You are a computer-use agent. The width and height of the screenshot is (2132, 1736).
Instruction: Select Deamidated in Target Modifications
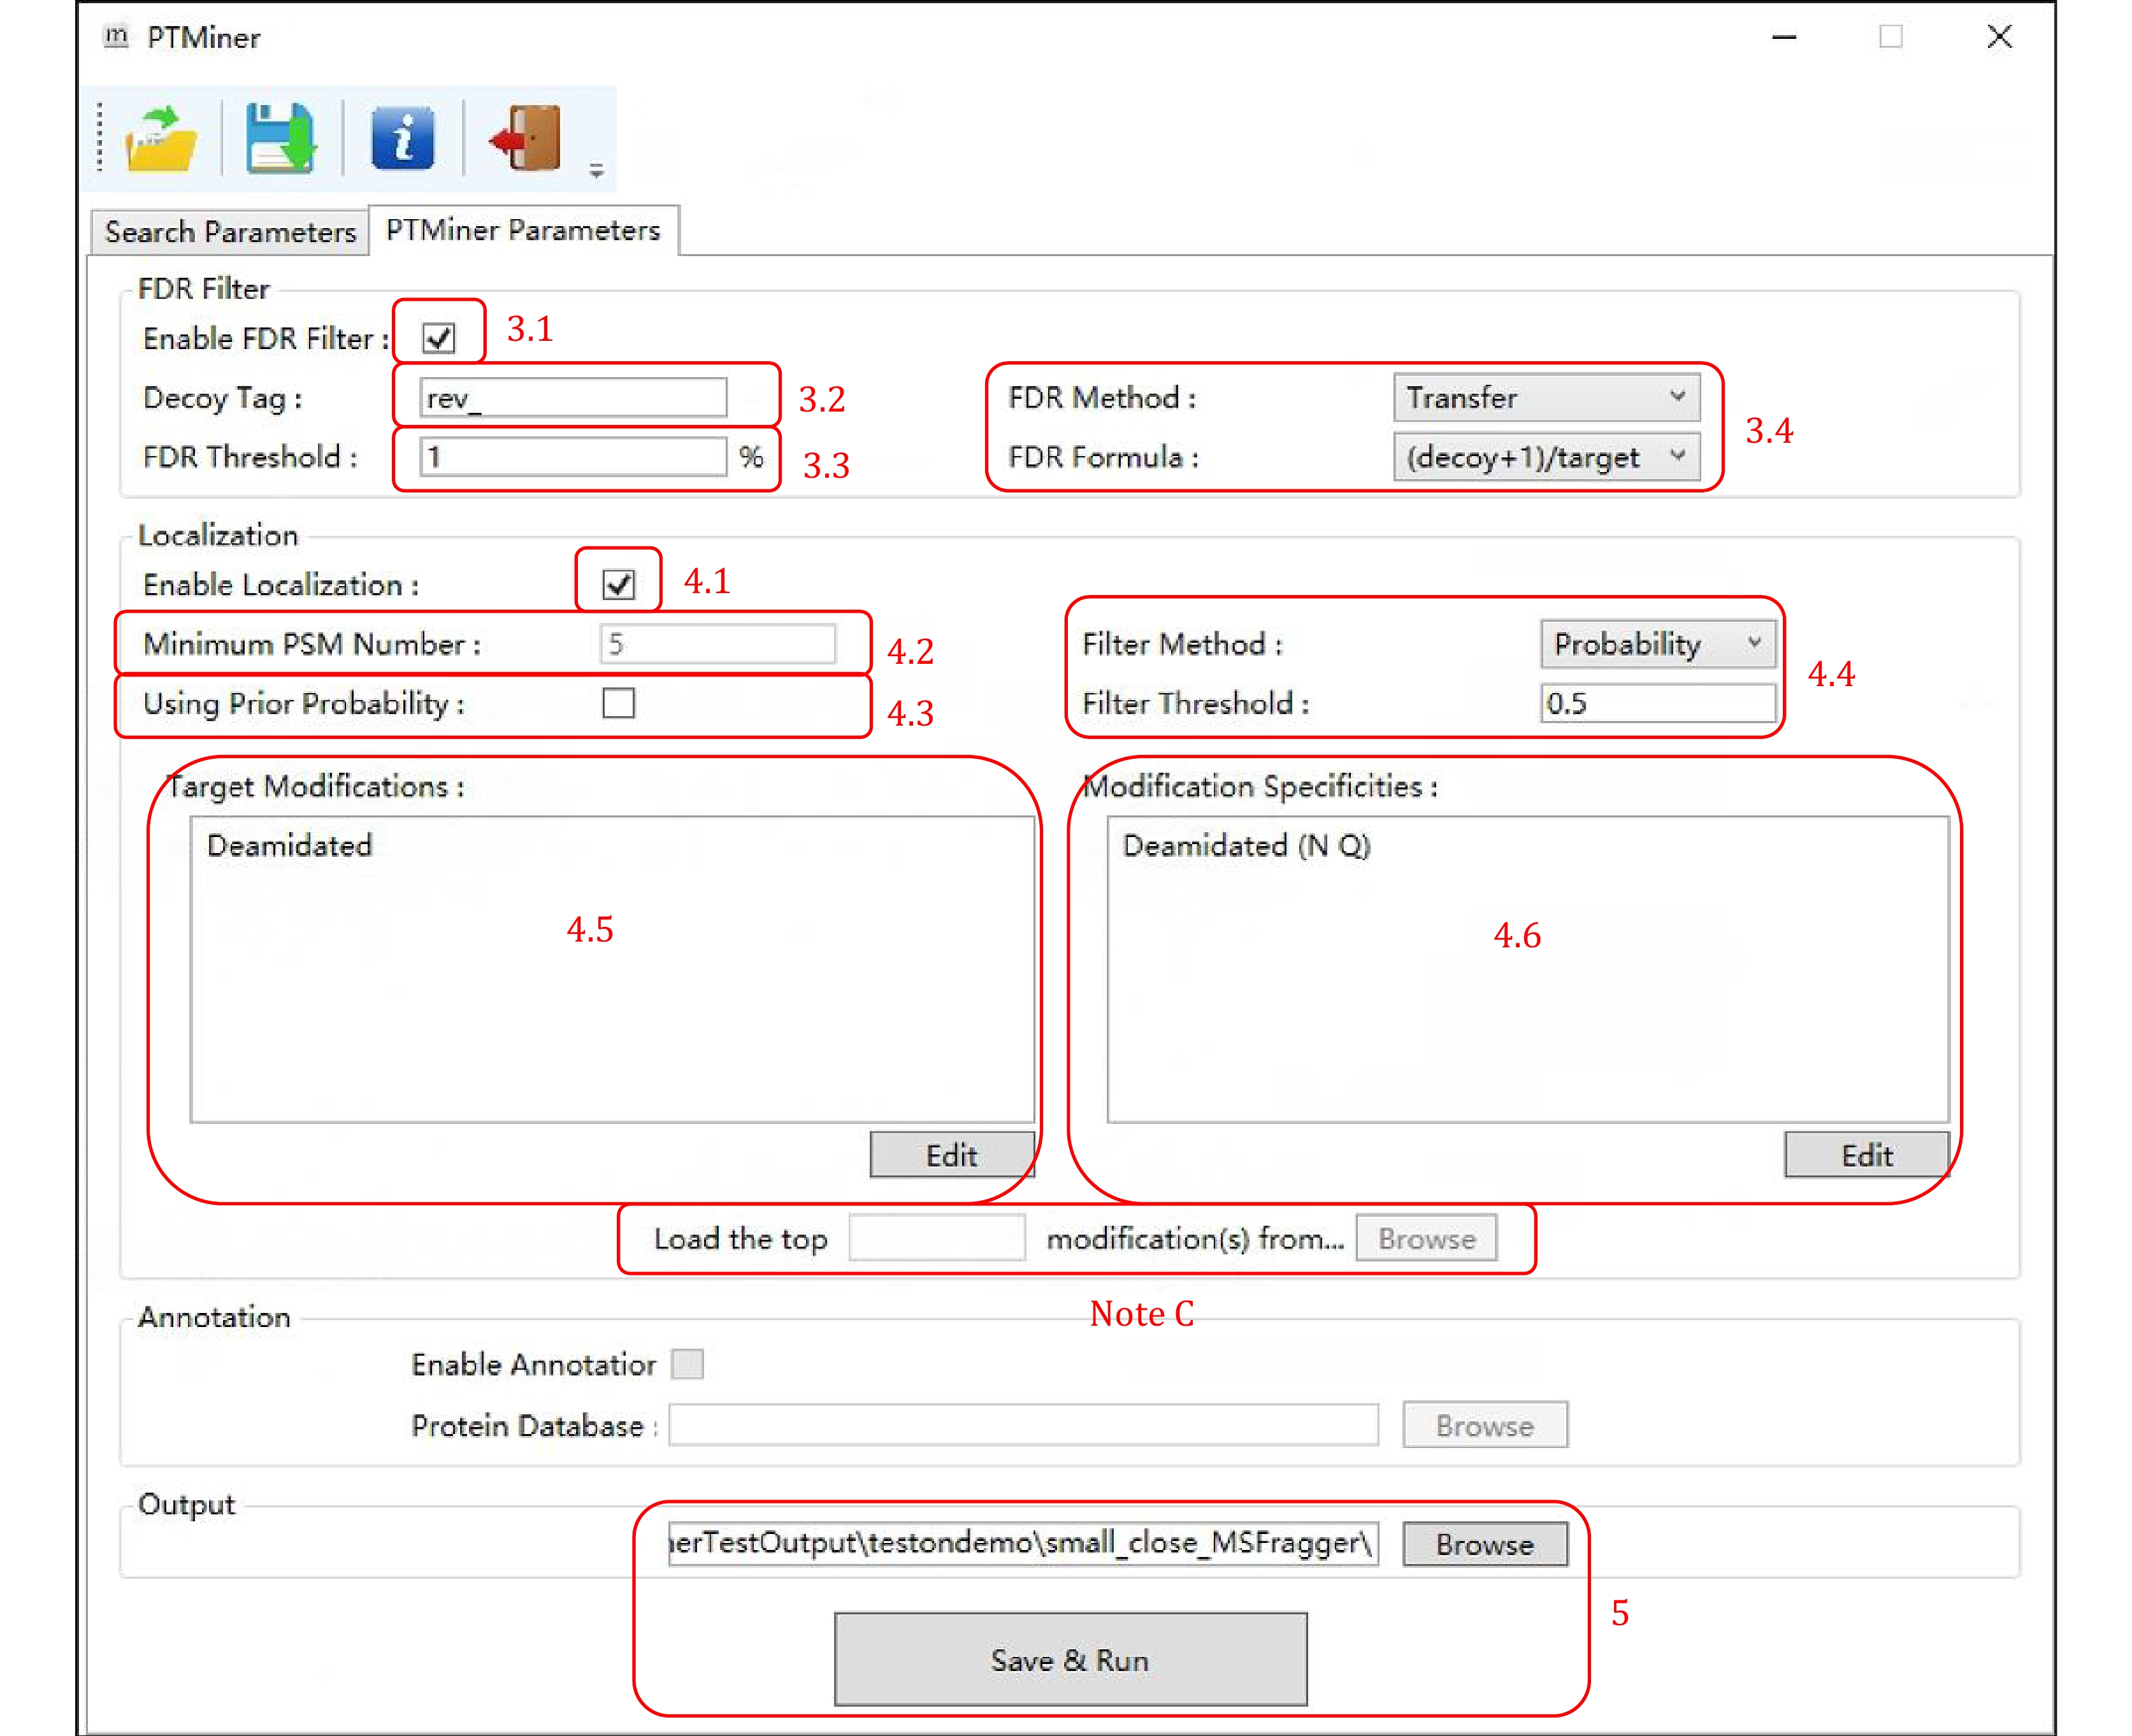click(x=290, y=846)
